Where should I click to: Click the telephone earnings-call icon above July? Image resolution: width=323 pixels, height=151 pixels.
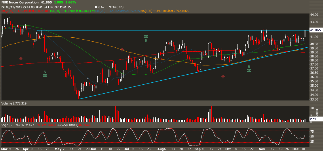(146, 36)
